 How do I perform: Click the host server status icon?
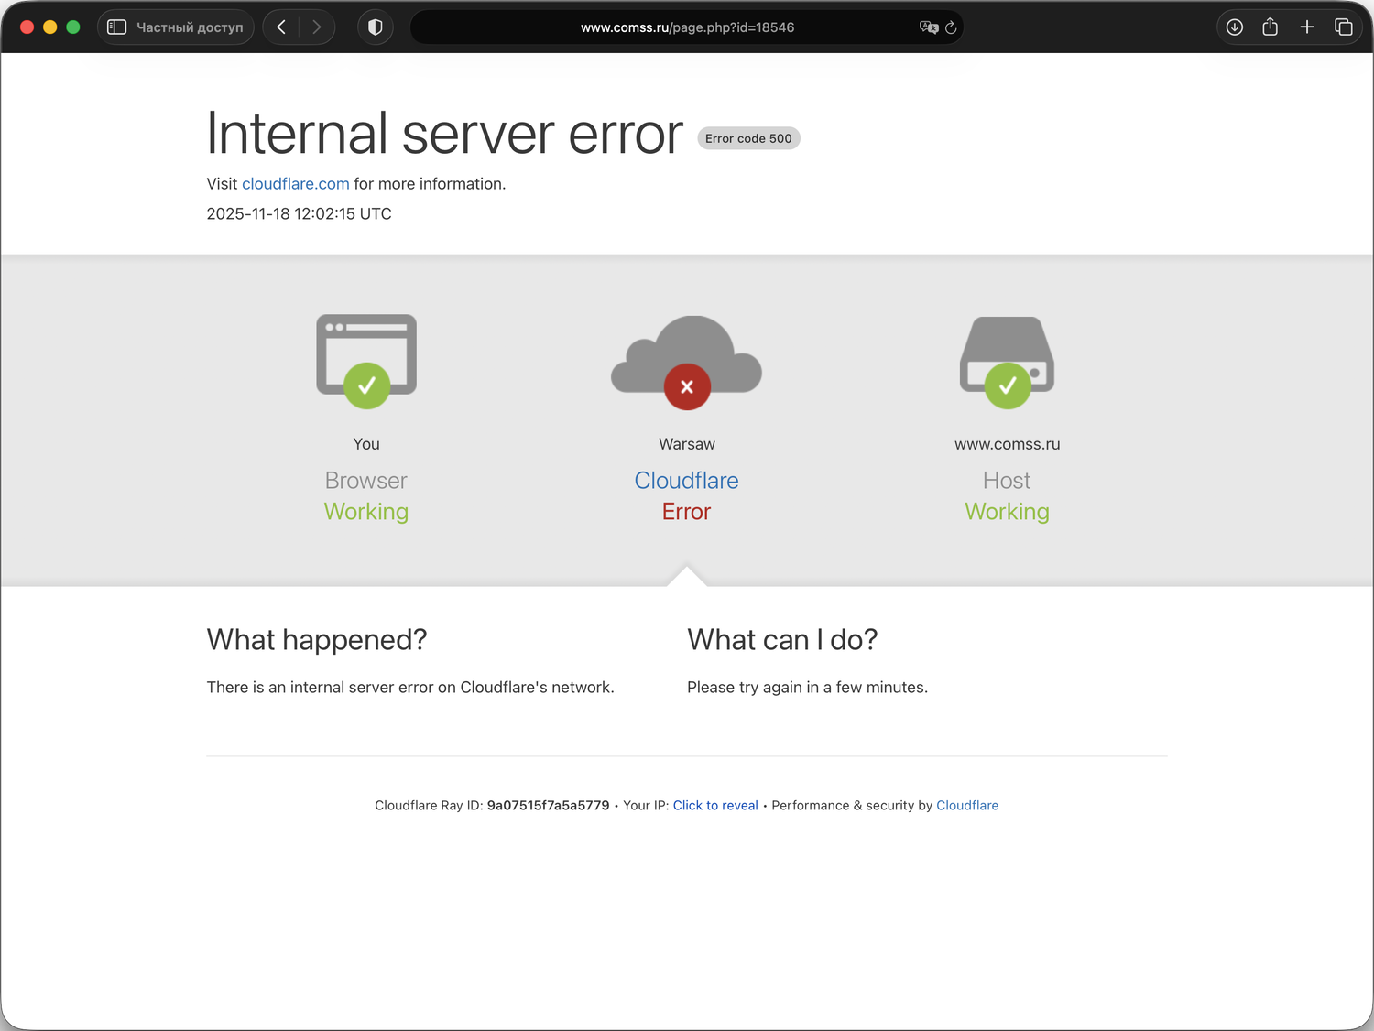(x=1008, y=362)
